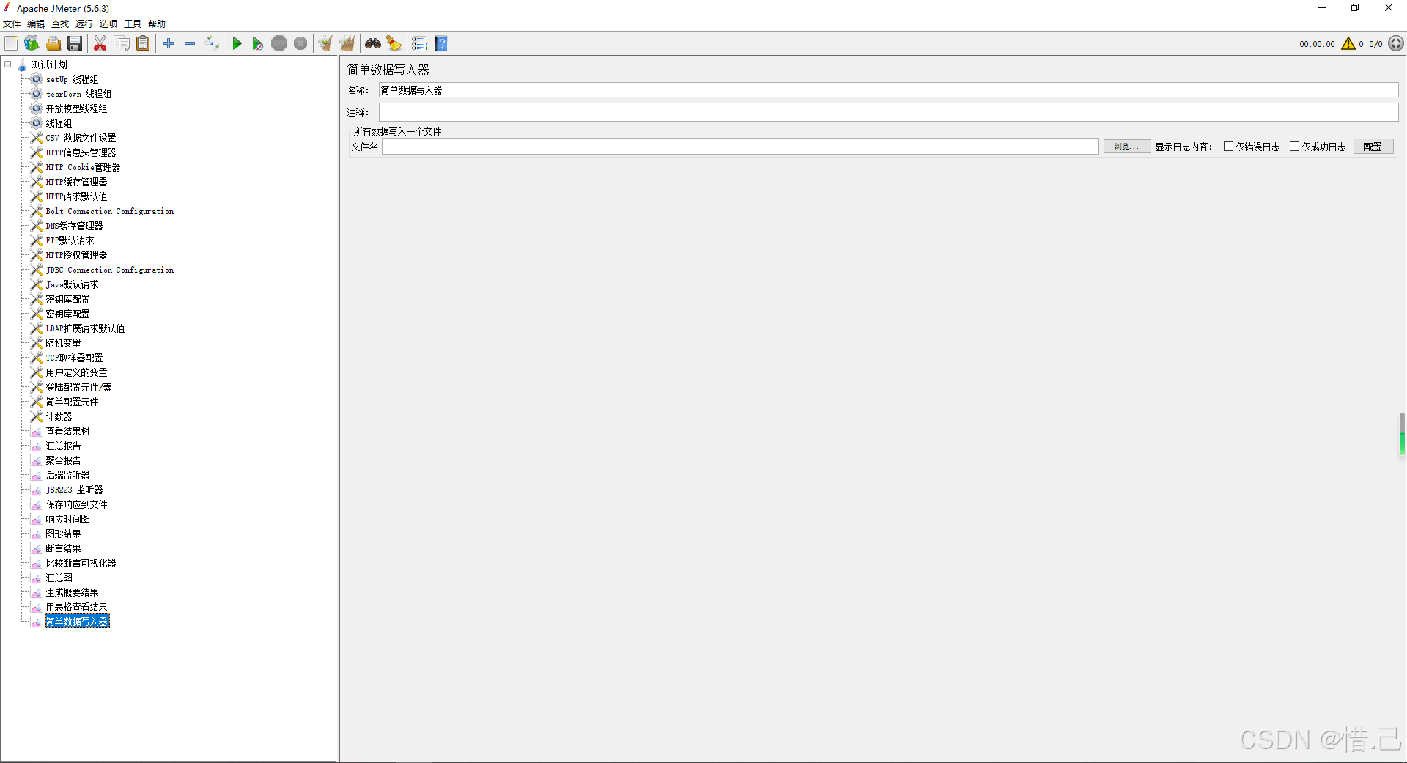
Task: Open the 文件 menu
Action: [x=12, y=24]
